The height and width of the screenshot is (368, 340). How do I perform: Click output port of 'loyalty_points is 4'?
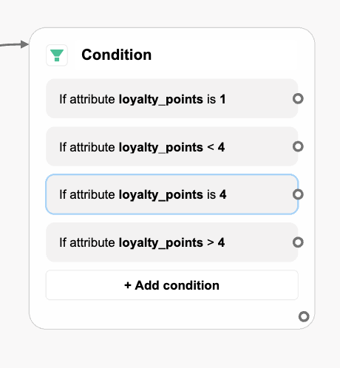pos(298,194)
